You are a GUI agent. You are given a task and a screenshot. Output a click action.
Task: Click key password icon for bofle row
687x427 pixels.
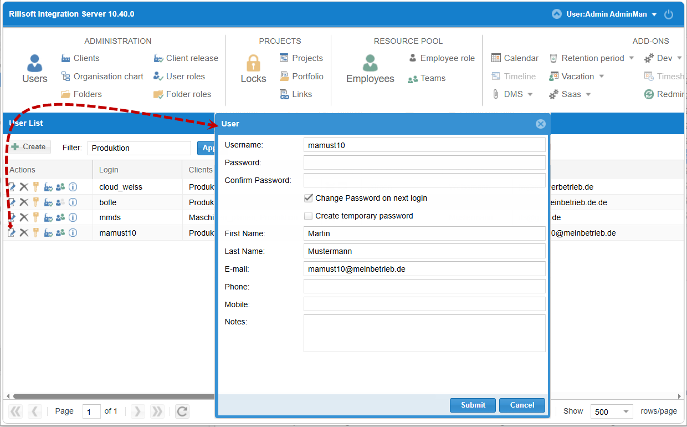(x=36, y=202)
